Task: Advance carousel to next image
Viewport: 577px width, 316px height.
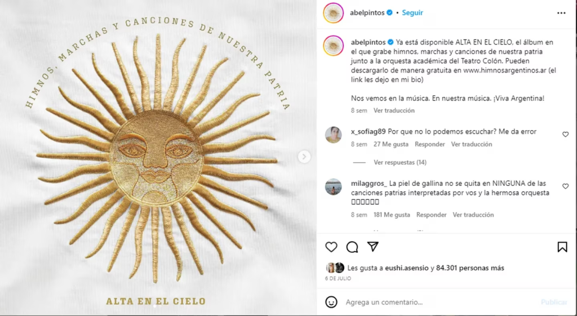Action: click(x=304, y=157)
